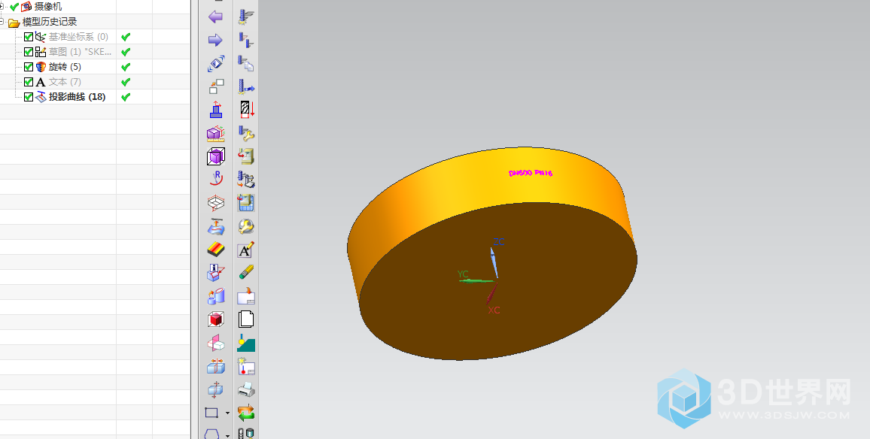Open the rectangle selection dropdown arrow
Image resolution: width=870 pixels, height=439 pixels.
[x=227, y=413]
